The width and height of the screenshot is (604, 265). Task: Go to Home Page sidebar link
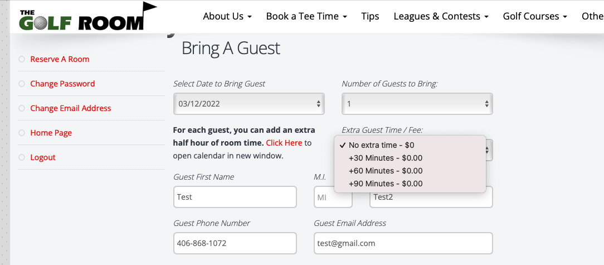(x=51, y=133)
